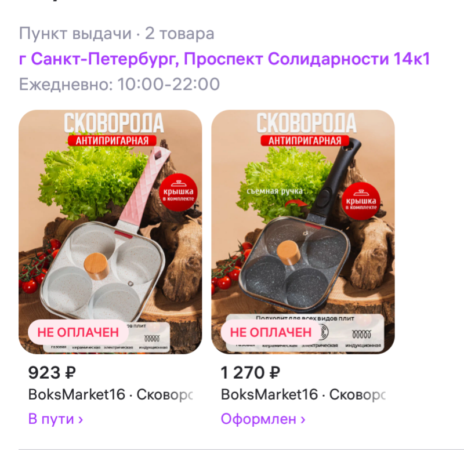Screen dimensions: 464x450
Task: Click the Пункт выдачи · 2 товара header
Action: coord(117,34)
